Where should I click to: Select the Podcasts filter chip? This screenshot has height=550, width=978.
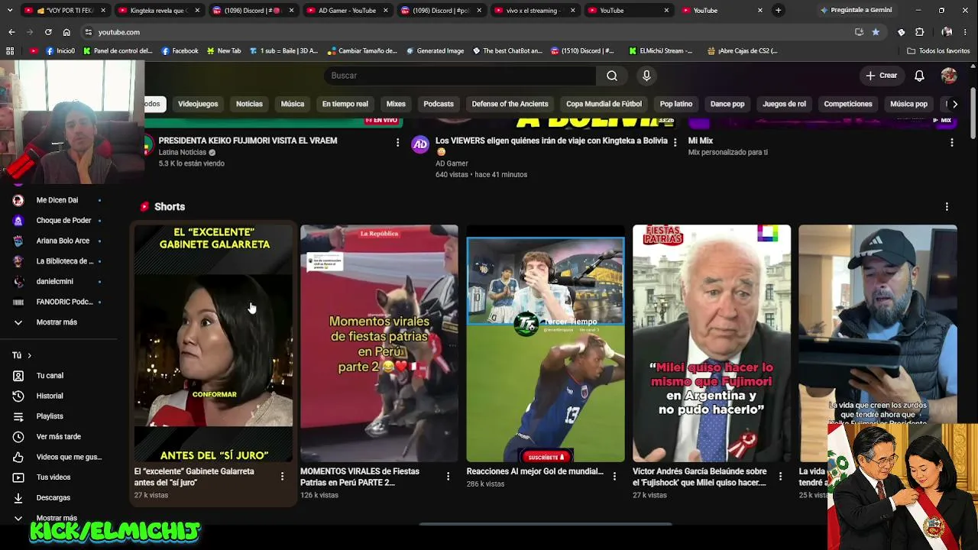pos(439,104)
